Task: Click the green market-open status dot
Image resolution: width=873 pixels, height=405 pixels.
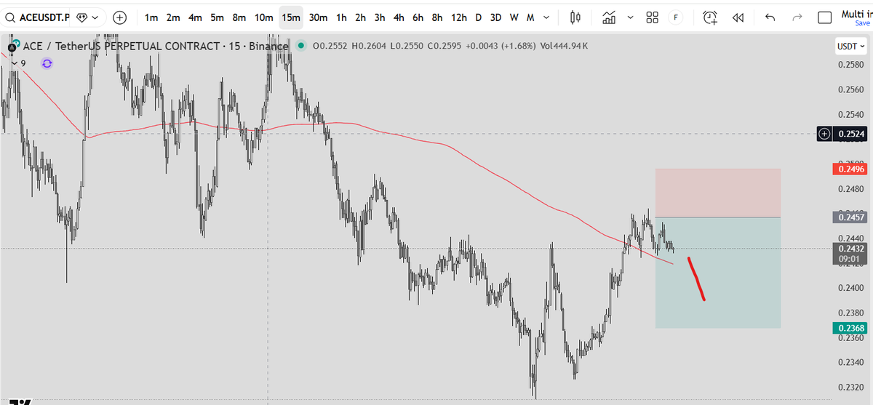Action: click(x=300, y=47)
